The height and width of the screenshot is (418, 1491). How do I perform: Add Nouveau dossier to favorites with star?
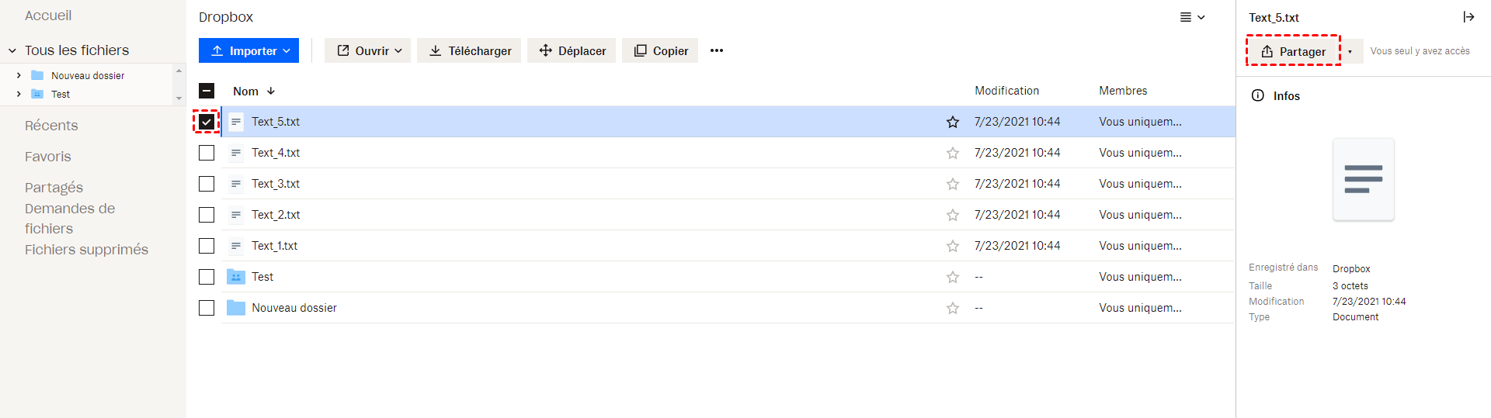[x=952, y=308]
